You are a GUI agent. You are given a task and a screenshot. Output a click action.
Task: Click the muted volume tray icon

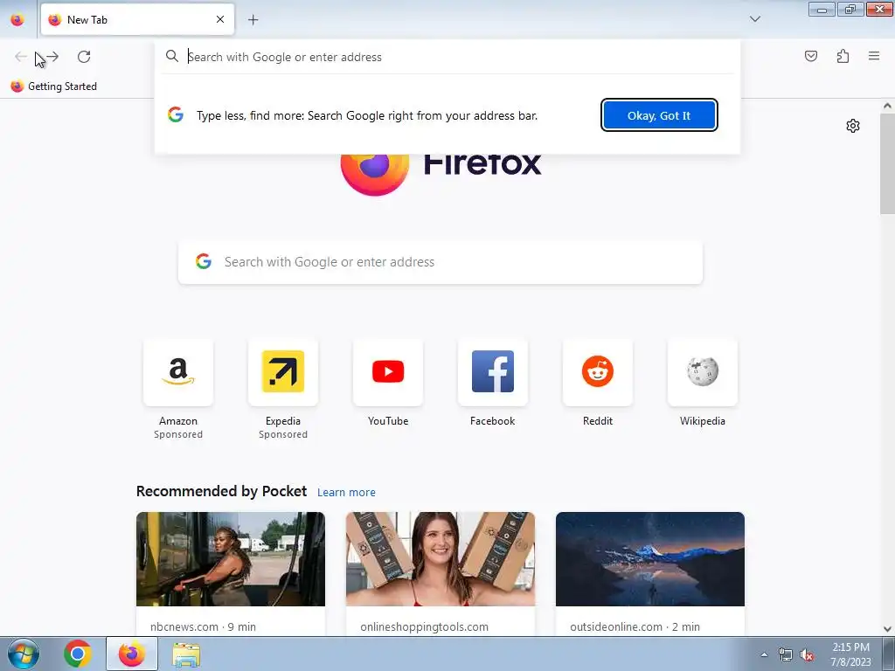click(807, 654)
